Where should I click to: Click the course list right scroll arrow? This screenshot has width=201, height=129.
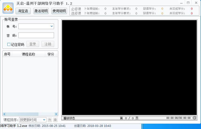[56, 114]
